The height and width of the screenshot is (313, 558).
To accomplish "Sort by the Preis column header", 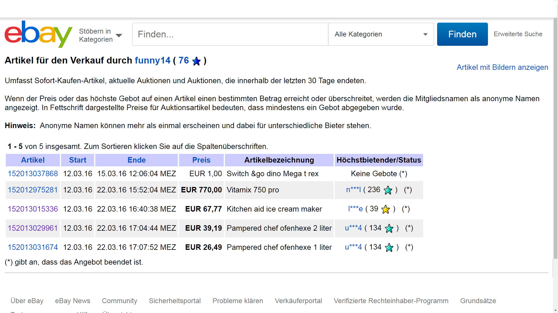I will (201, 160).
